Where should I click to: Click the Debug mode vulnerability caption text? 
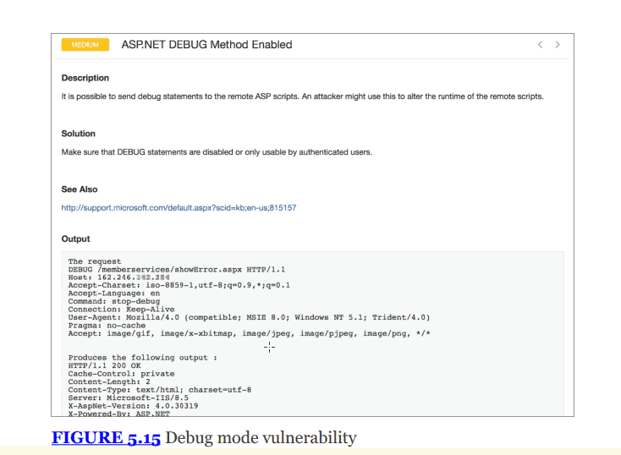[x=261, y=437]
